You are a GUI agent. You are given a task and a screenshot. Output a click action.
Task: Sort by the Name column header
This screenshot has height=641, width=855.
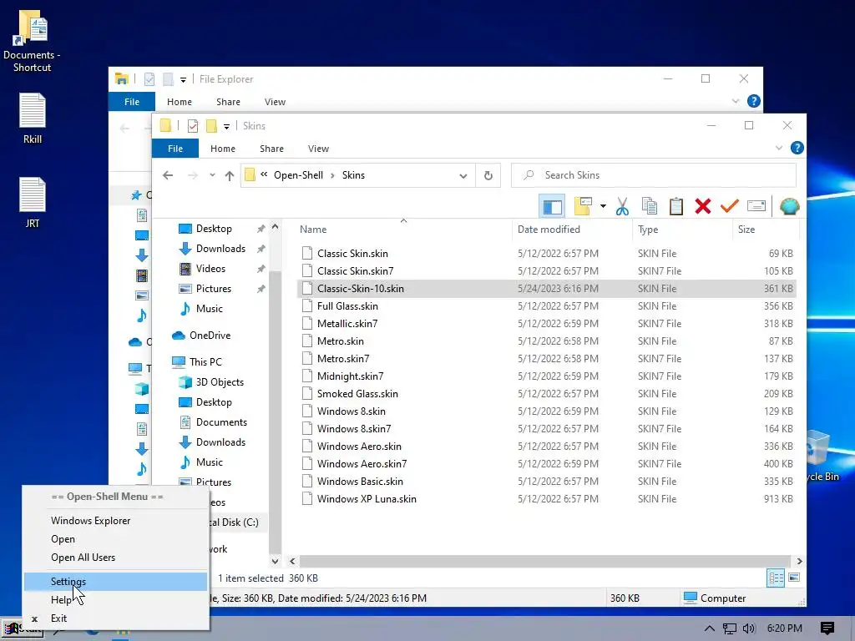(403, 230)
